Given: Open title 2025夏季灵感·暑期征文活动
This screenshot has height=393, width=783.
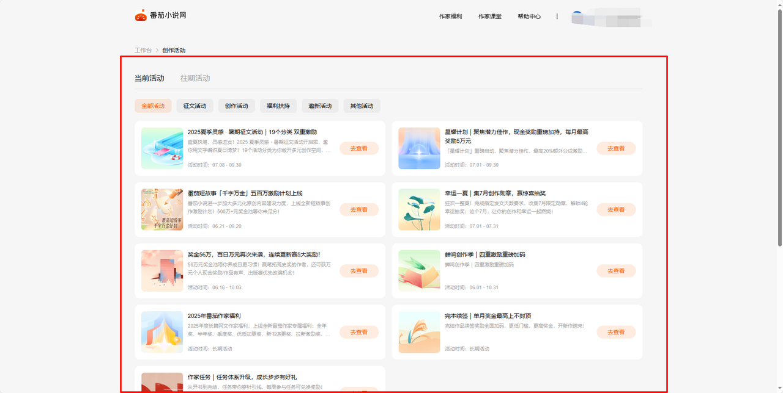Looking at the screenshot, I should [252, 132].
